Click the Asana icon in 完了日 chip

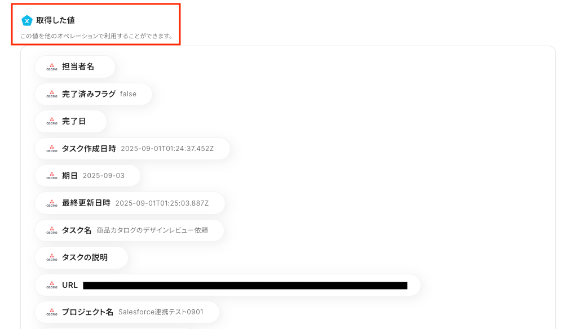click(x=52, y=122)
